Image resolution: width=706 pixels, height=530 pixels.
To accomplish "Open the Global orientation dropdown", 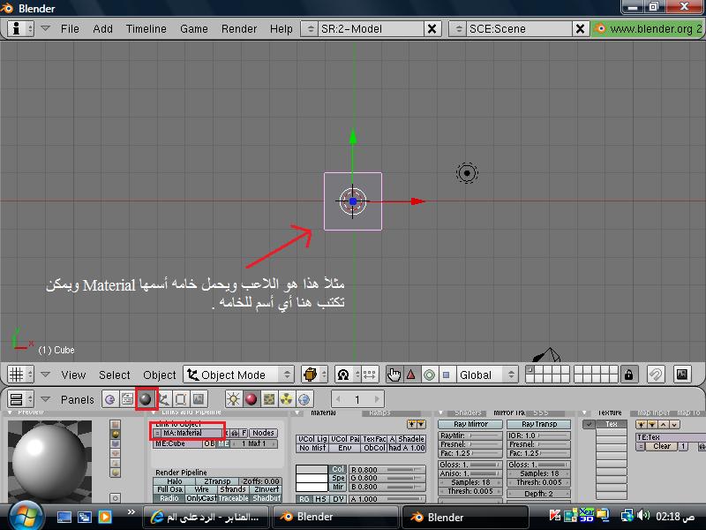I will 486,375.
